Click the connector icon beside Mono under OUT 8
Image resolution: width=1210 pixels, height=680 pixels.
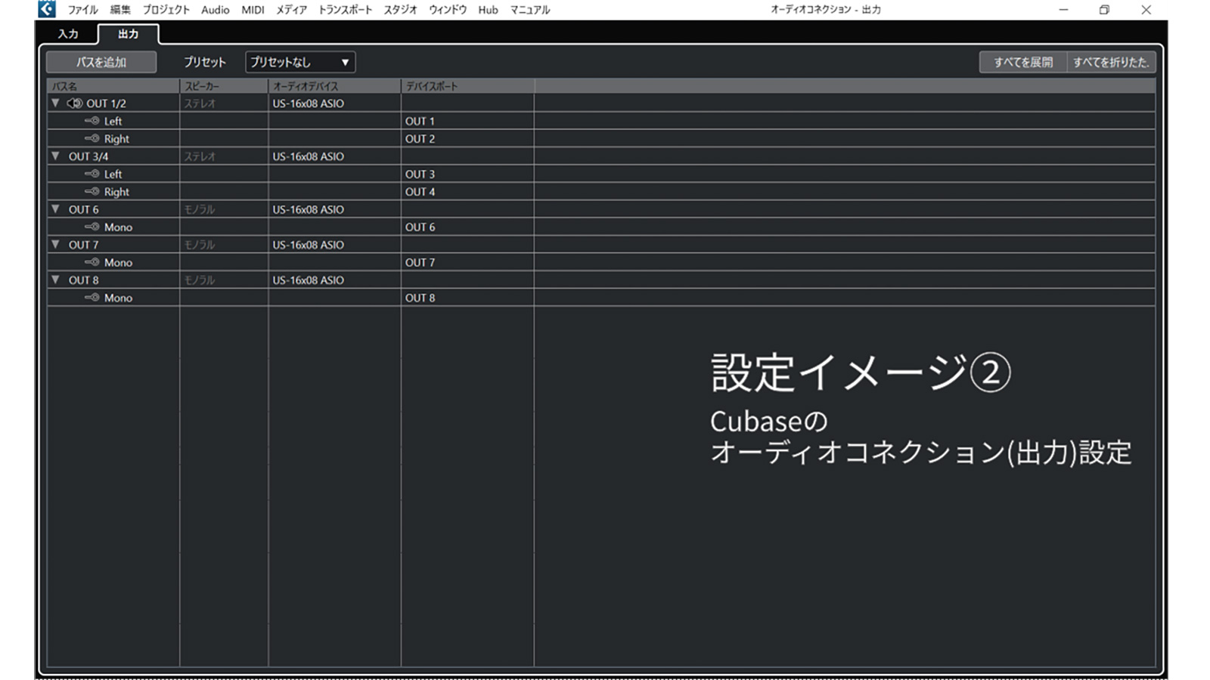(x=92, y=298)
